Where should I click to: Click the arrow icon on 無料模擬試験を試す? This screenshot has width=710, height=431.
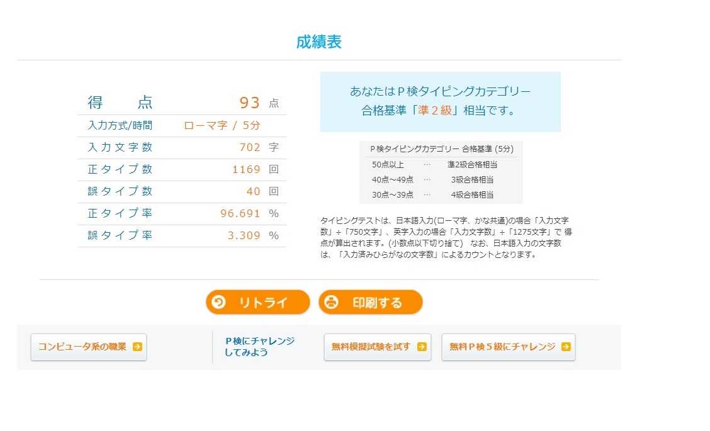pyautogui.click(x=422, y=347)
